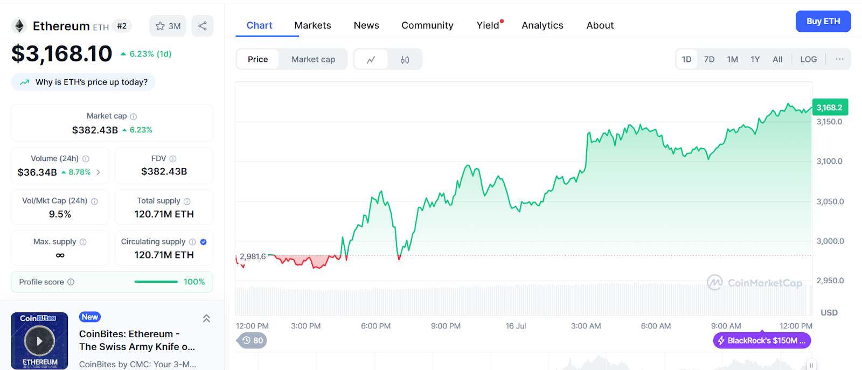Select the 1D time range

click(x=686, y=59)
